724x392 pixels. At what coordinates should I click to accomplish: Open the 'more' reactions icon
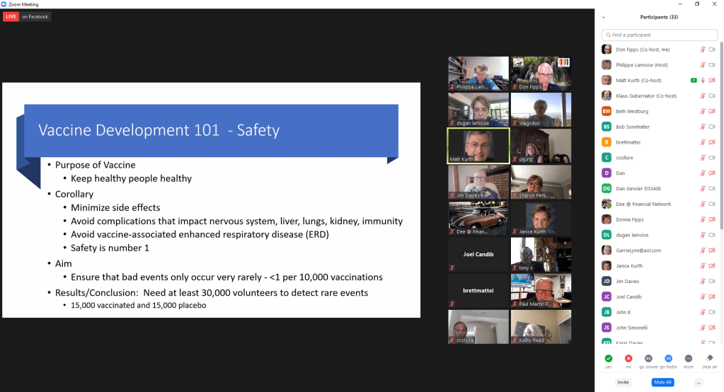click(x=688, y=358)
